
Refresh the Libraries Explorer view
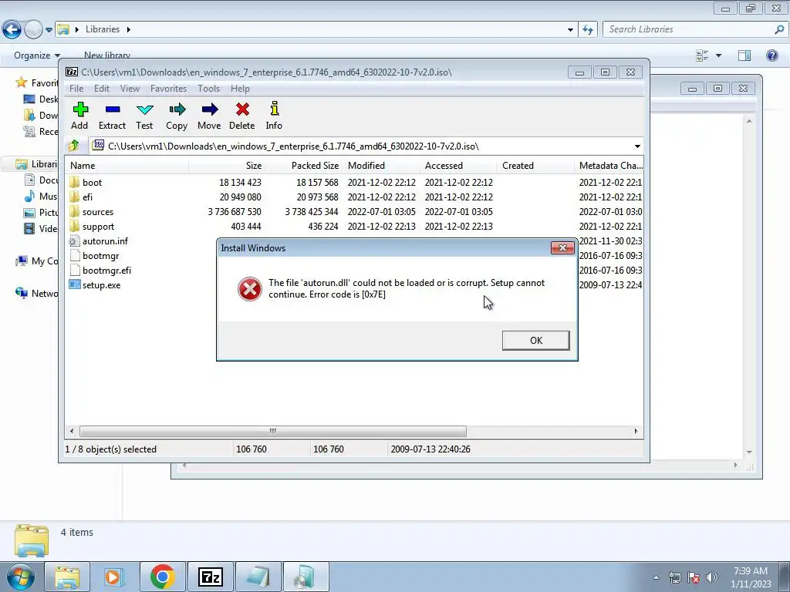(x=588, y=30)
